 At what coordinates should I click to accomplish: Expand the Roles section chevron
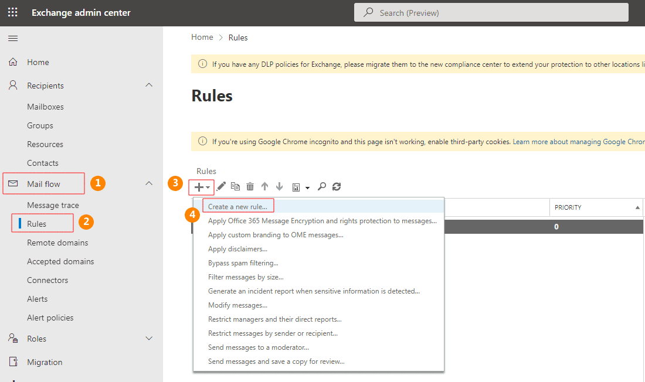149,339
